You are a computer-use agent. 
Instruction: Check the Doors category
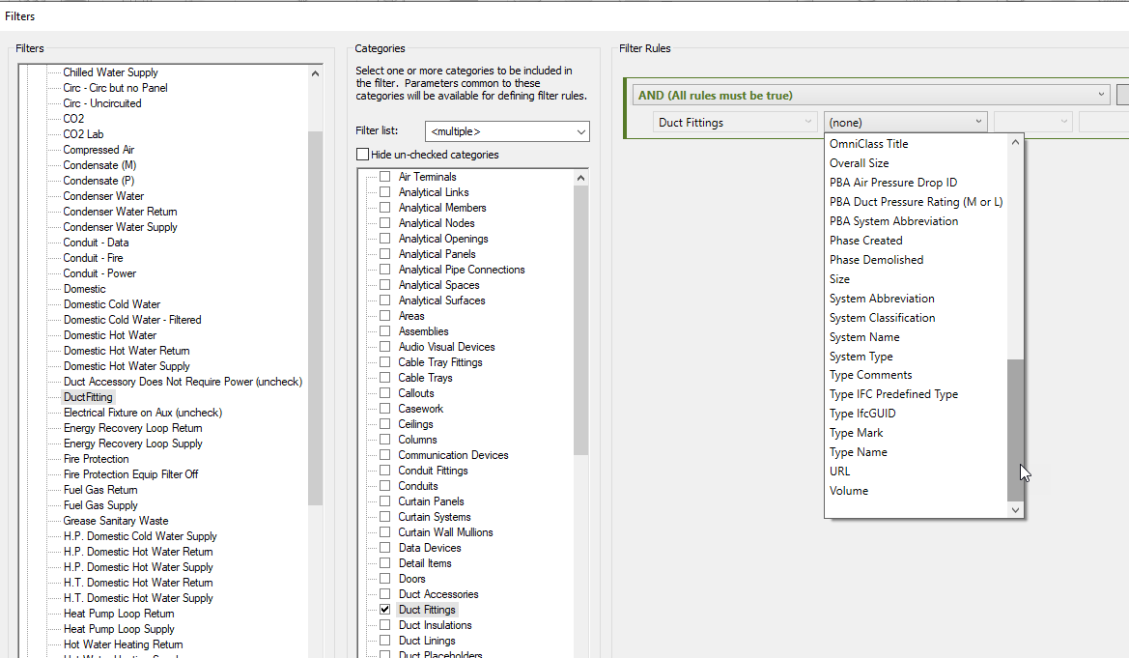pyautogui.click(x=384, y=578)
